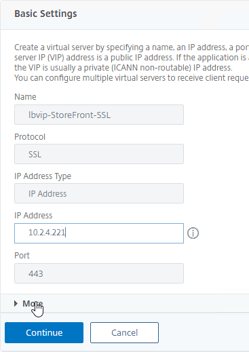Screen dimensions: 249x352
Task: Expand the More section triangle
Action: [16, 303]
